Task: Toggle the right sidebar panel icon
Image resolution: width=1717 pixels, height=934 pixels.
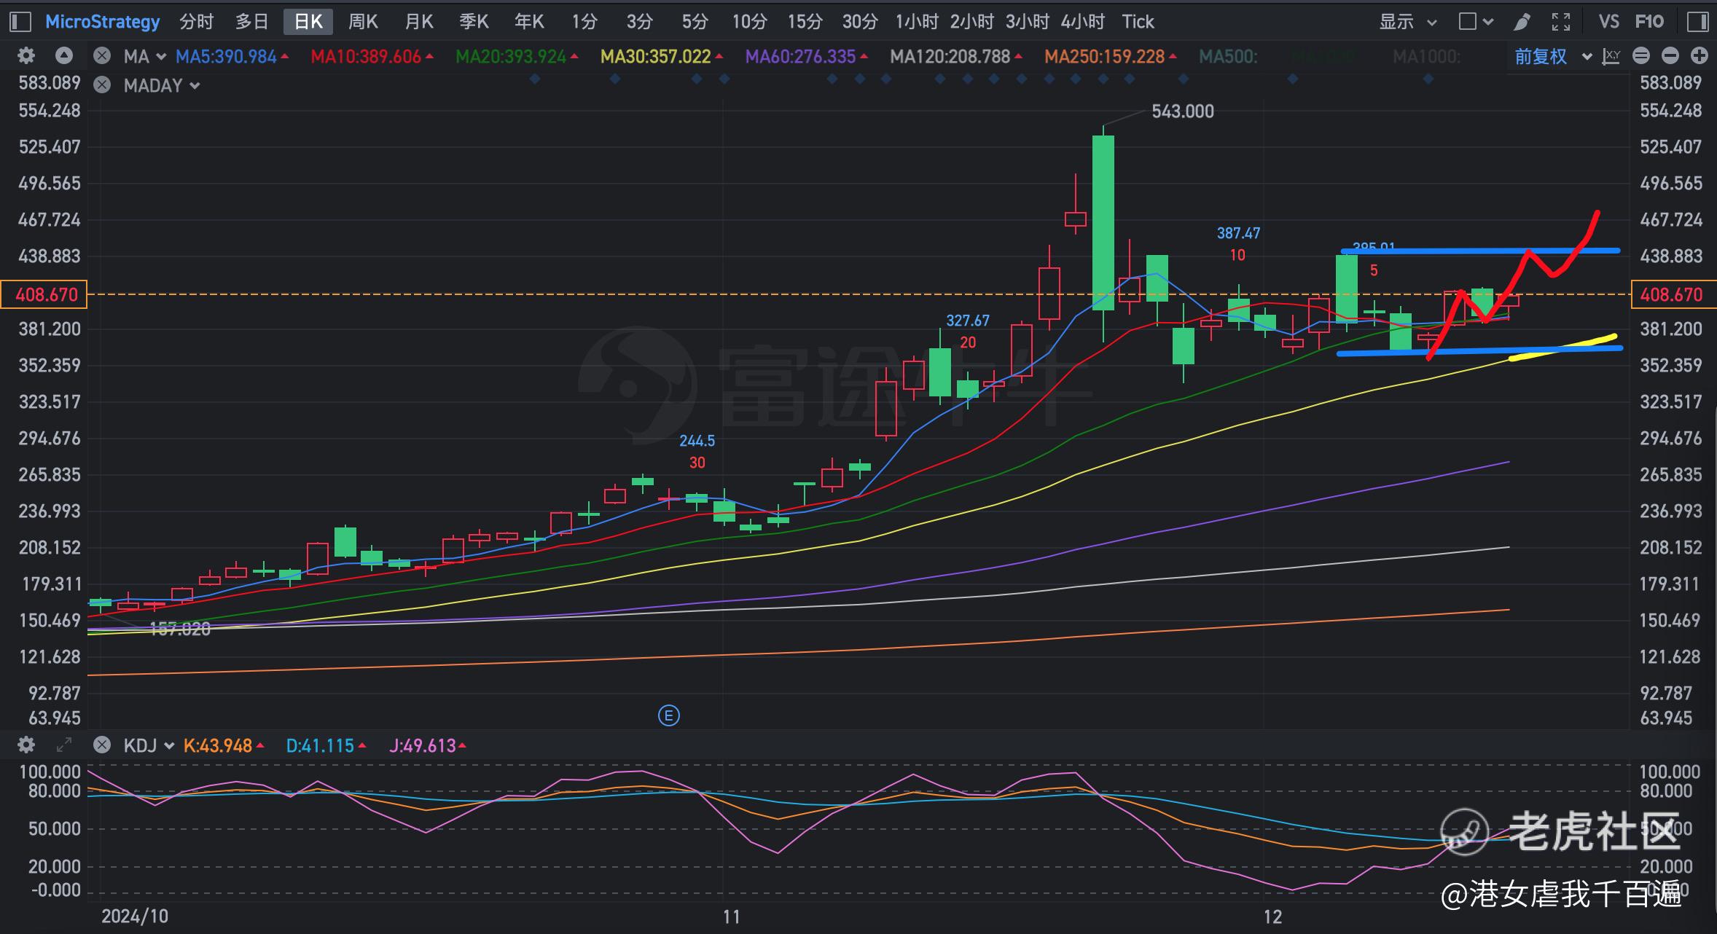Action: coord(1698,22)
